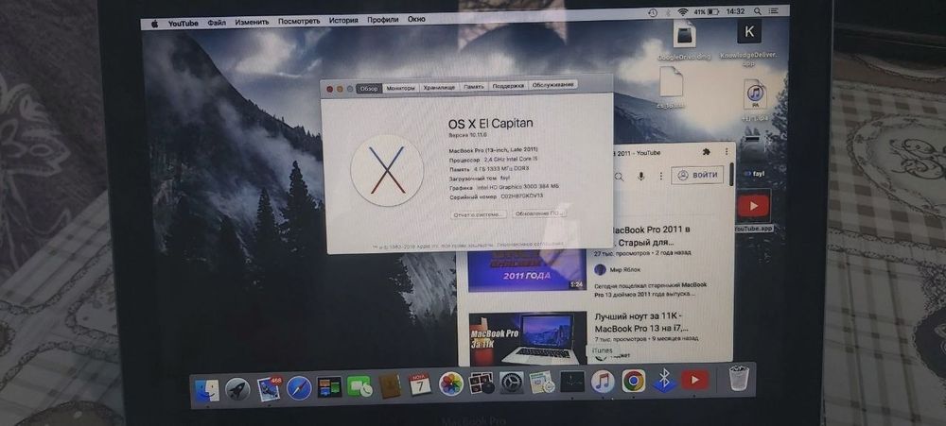This screenshot has height=426, width=946.
Task: Open iTunes music note icon in Dock
Action: pos(603,381)
